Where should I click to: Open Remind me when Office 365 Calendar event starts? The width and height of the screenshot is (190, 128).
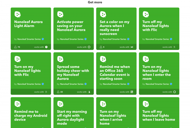click(116, 74)
